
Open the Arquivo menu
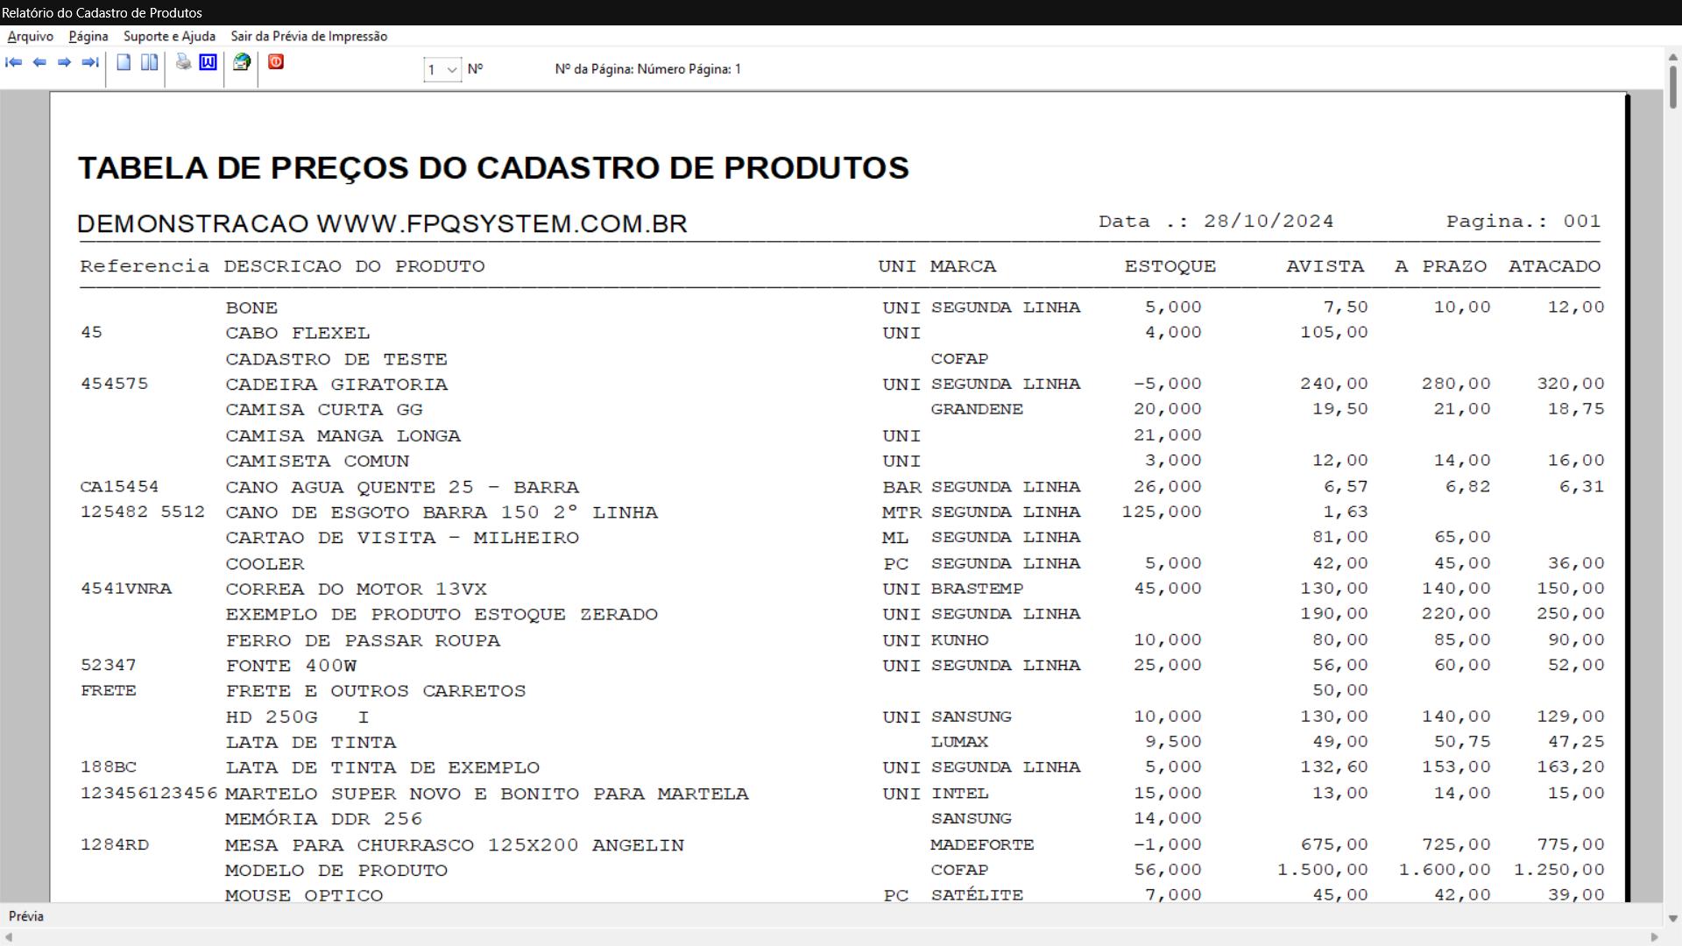pos(29,36)
